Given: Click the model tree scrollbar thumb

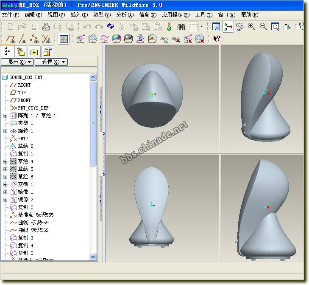Looking at the screenshot, I should coord(93,124).
